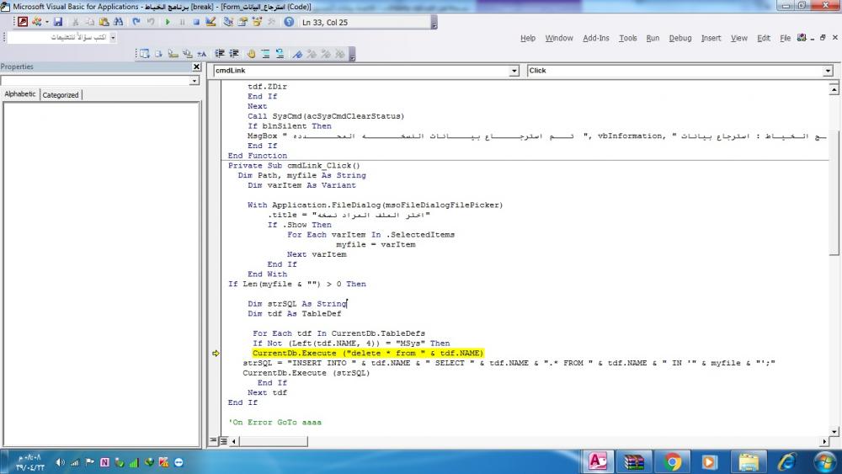Toggle Design Mode icon
The width and height of the screenshot is (842, 474).
210,22
